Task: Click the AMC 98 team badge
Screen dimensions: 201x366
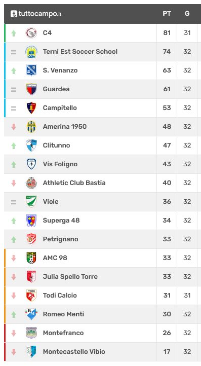Action: [x=31, y=258]
